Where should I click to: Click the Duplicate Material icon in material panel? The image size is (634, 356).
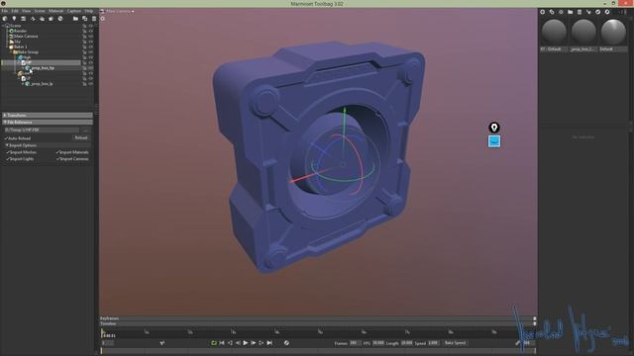pos(552,12)
